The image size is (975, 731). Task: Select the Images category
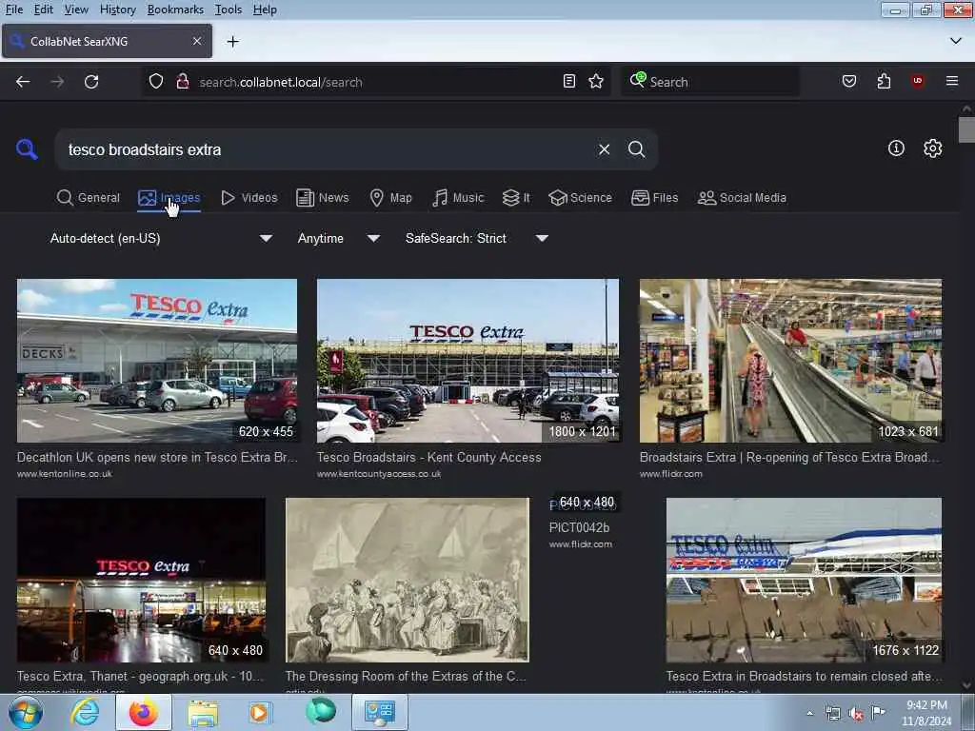pyautogui.click(x=169, y=198)
